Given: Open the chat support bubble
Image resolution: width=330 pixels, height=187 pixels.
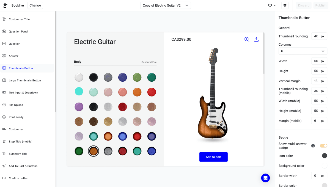Looking at the screenshot, I should [265, 178].
